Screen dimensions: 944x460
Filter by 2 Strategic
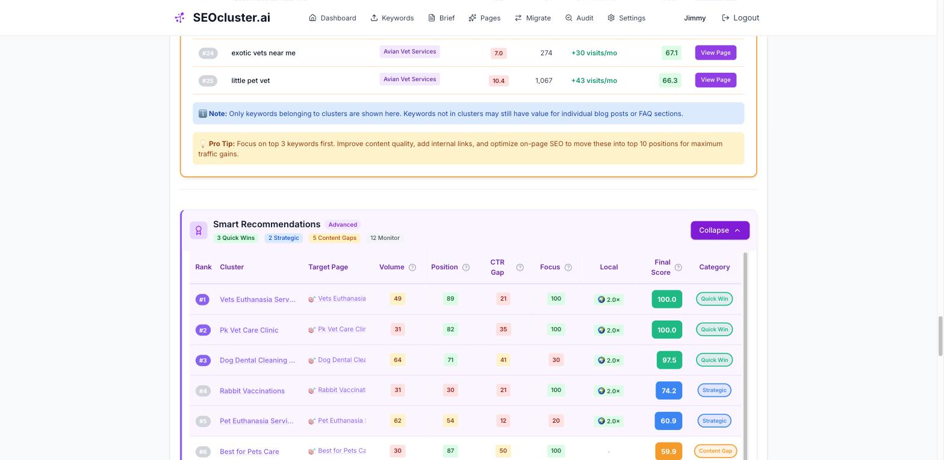point(284,238)
